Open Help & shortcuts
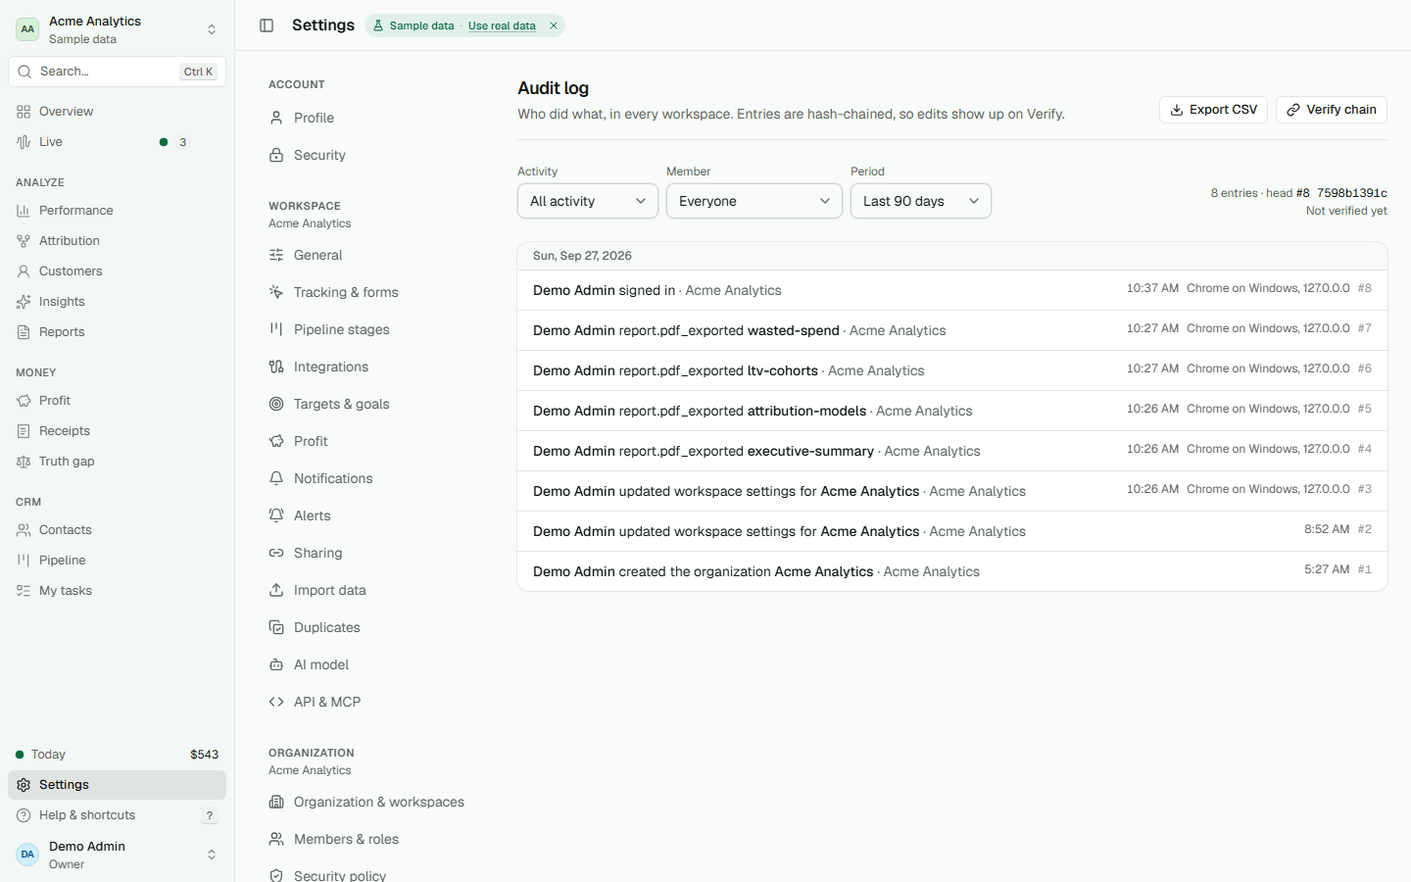This screenshot has height=882, width=1411. coord(117,815)
